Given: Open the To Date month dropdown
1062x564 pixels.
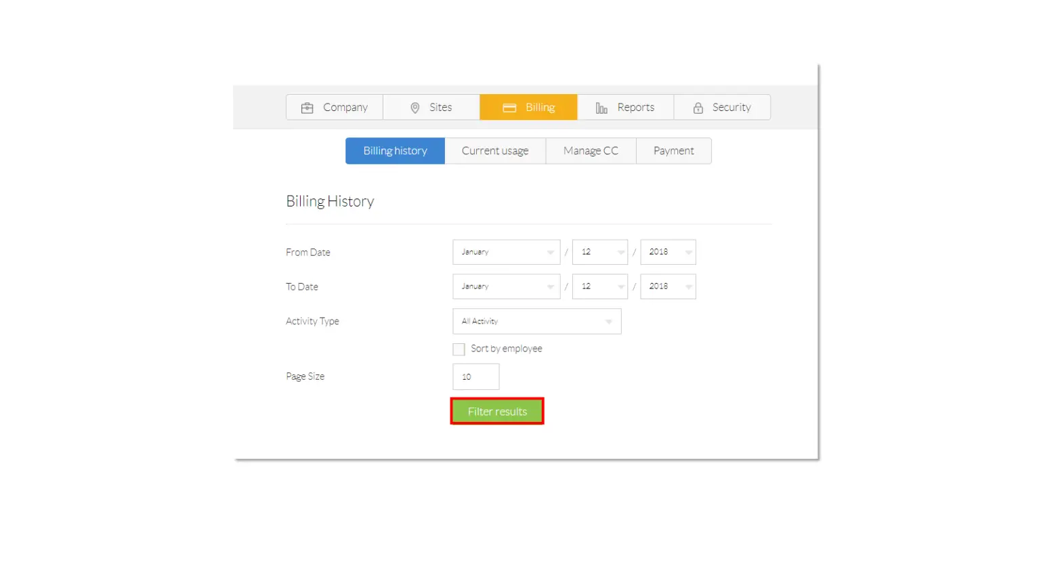Looking at the screenshot, I should click(x=507, y=286).
